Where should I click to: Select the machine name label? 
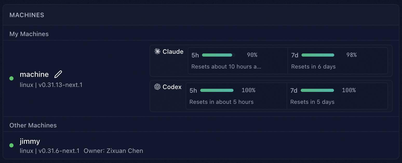[x=34, y=74]
